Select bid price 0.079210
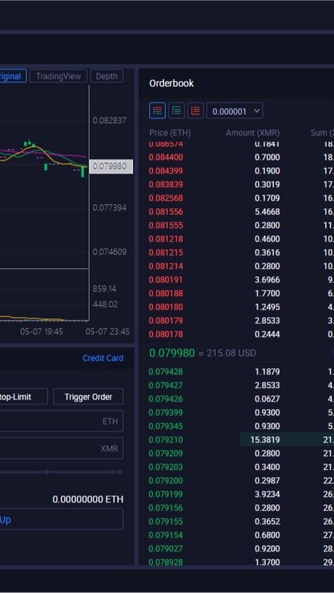Screen dimensions: 334x593 point(166,440)
